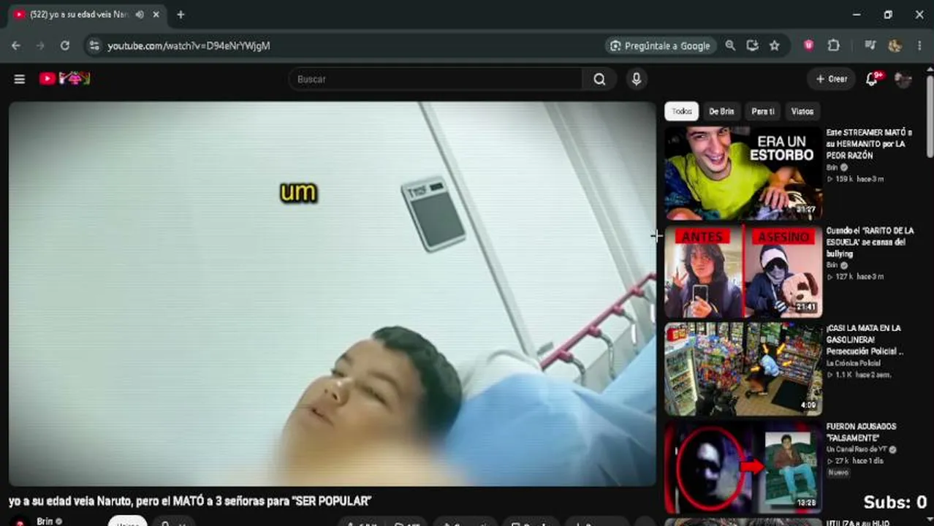934x526 pixels.
Task: Reload the page
Action: coord(65,45)
